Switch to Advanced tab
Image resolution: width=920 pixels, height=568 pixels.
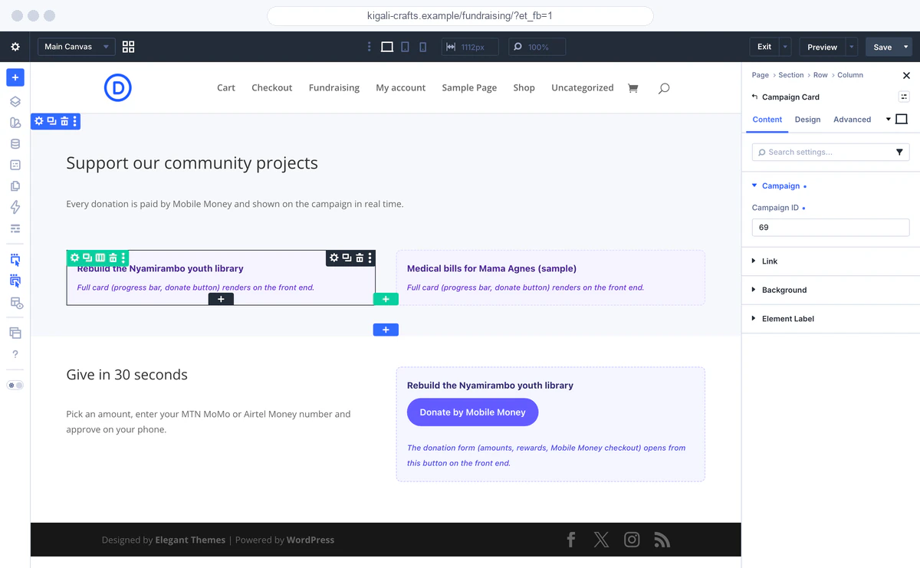[853, 120]
